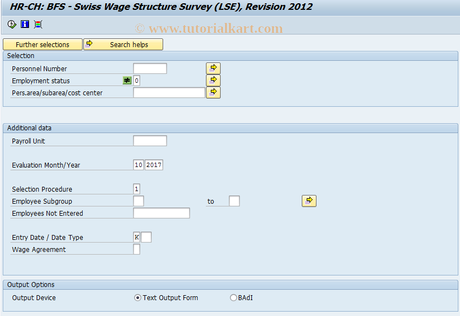This screenshot has width=460, height=316.
Task: Click the Wage Agreement input field
Action: tap(136, 249)
